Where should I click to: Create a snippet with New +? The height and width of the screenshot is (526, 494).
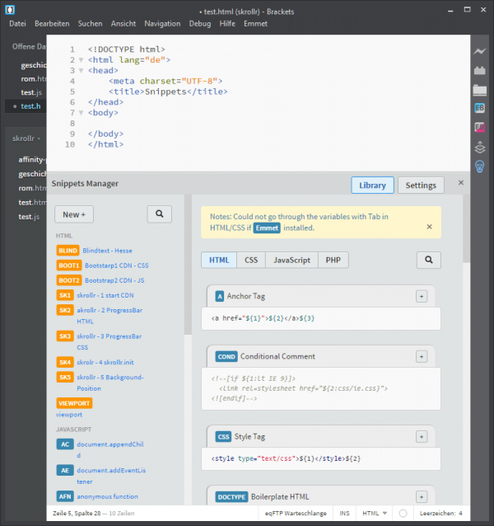74,214
